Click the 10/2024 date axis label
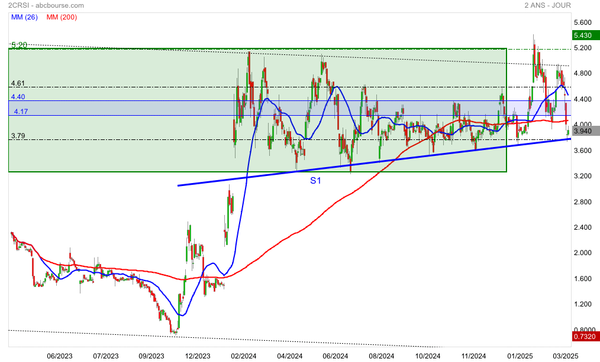This screenshot has height=362, width=600. pos(428,356)
